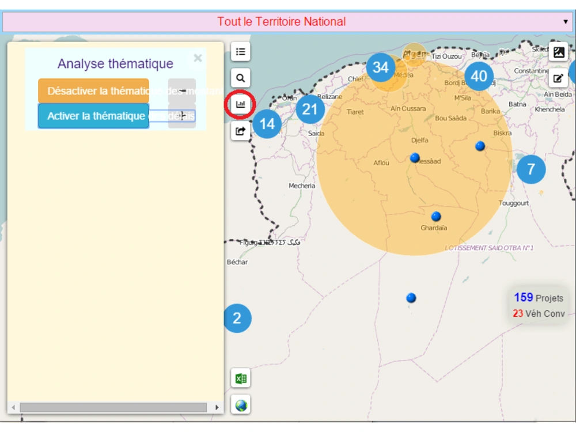Click the Batna map label
Screen dimensions: 576x432
tap(518, 104)
